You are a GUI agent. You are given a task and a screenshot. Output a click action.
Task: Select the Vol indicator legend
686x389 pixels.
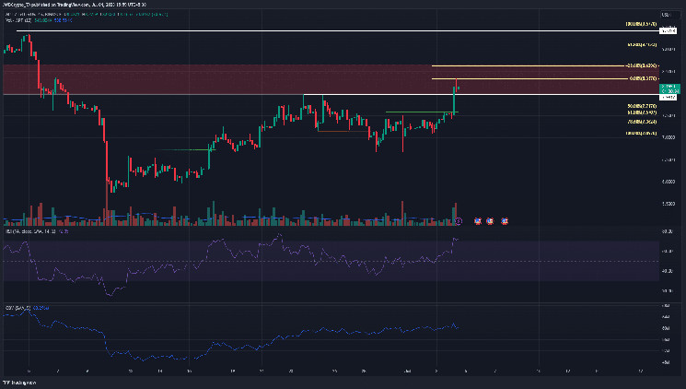[28, 20]
